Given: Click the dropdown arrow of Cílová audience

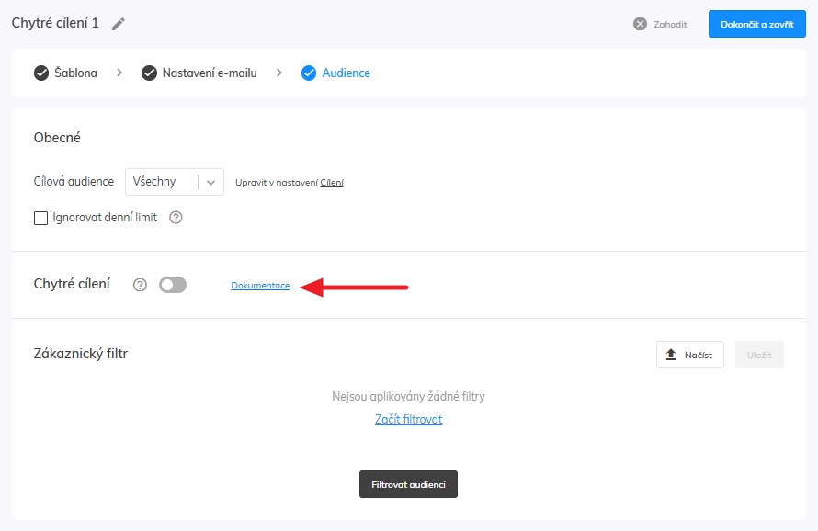Looking at the screenshot, I should click(210, 182).
